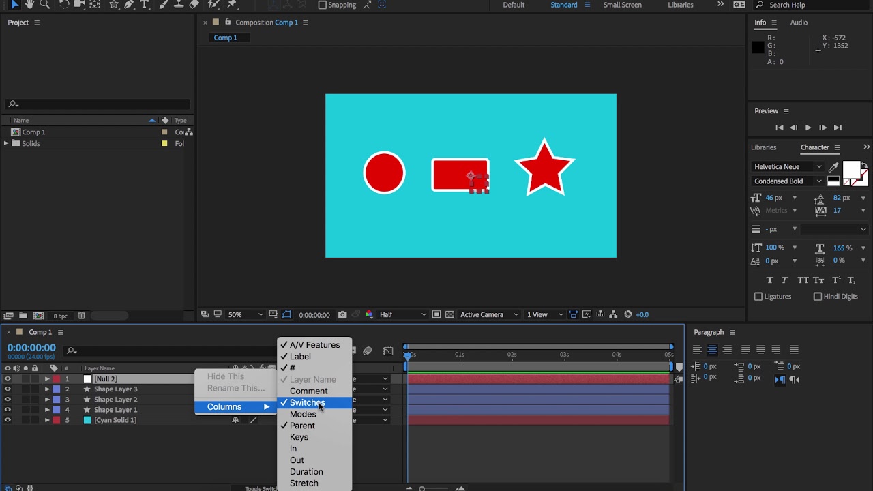Open the 1 View layout dropdown

(544, 314)
